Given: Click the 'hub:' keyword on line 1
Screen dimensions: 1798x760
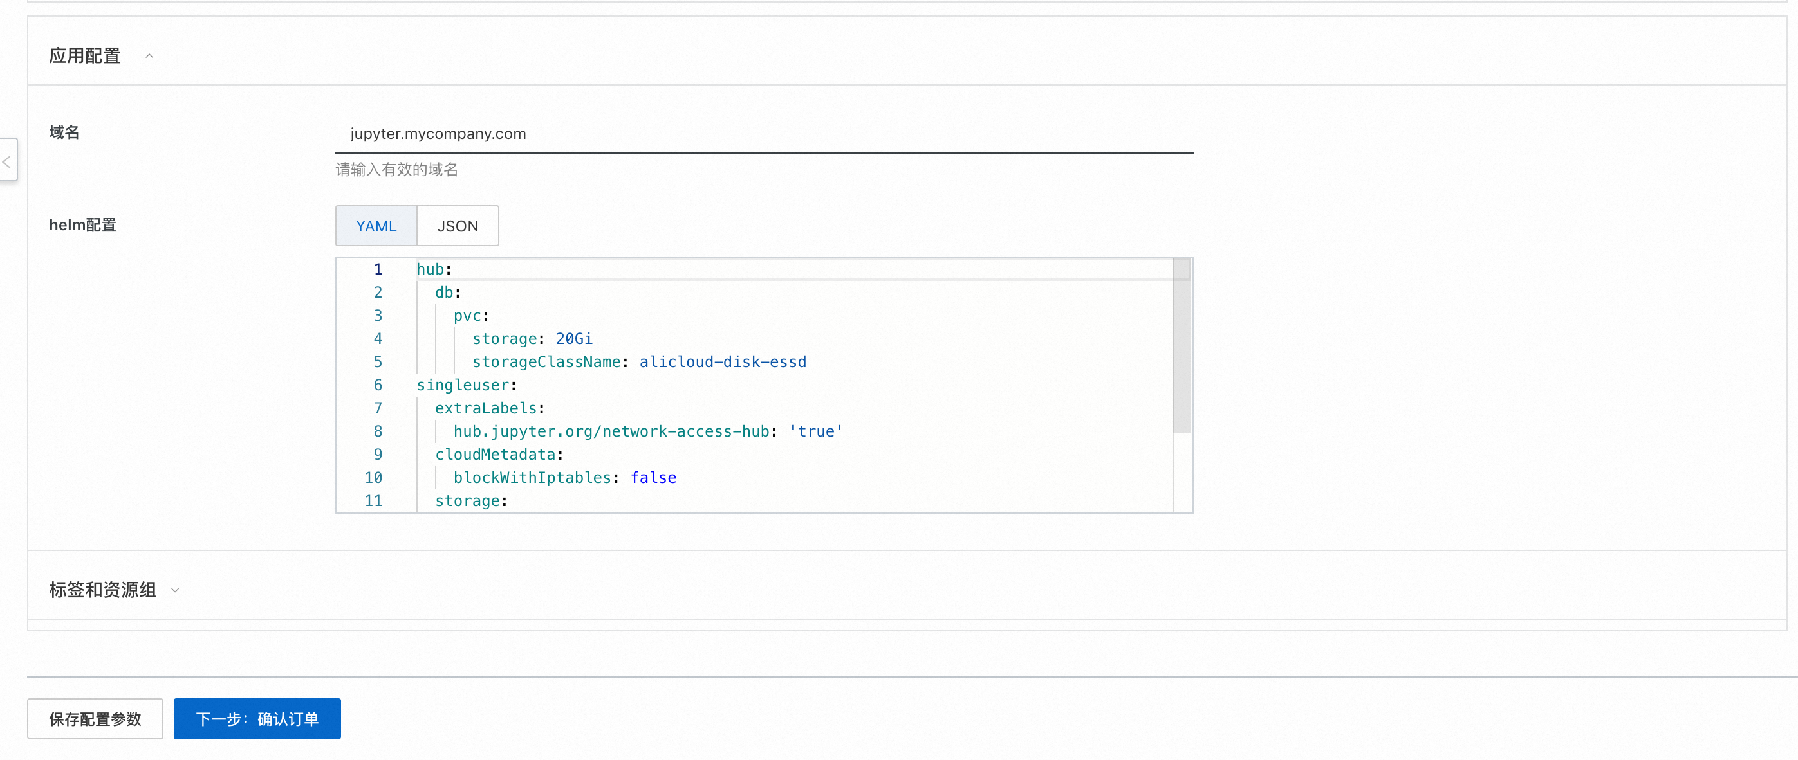Looking at the screenshot, I should pyautogui.click(x=431, y=268).
